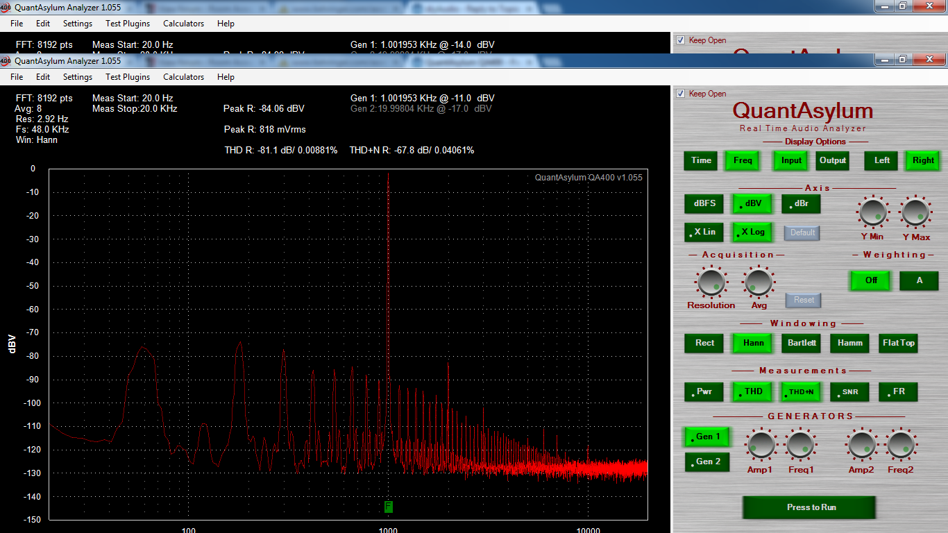Viewport: 948px width, 533px height.
Task: Toggle generator Gen 1
Action: [x=707, y=437]
